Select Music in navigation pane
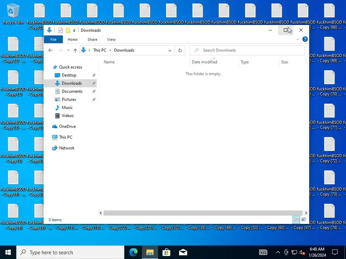This screenshot has width=346, height=259. (x=67, y=108)
